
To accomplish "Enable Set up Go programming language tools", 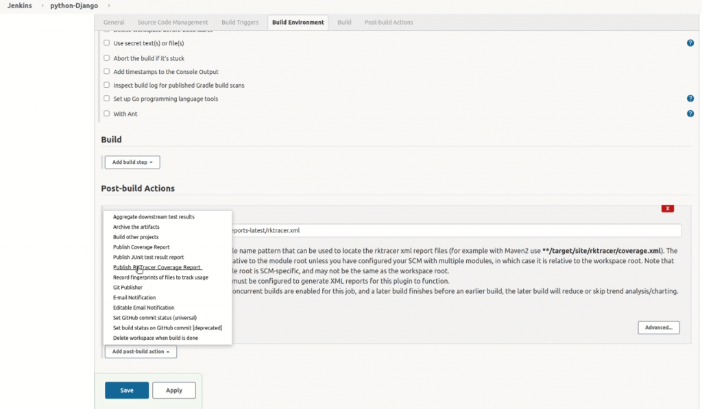I will point(106,99).
